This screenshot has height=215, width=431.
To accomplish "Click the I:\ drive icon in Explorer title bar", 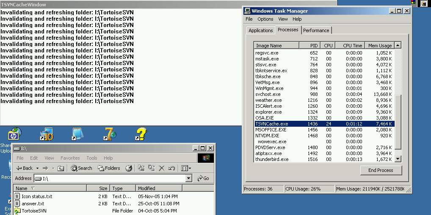I will (x=17, y=148).
